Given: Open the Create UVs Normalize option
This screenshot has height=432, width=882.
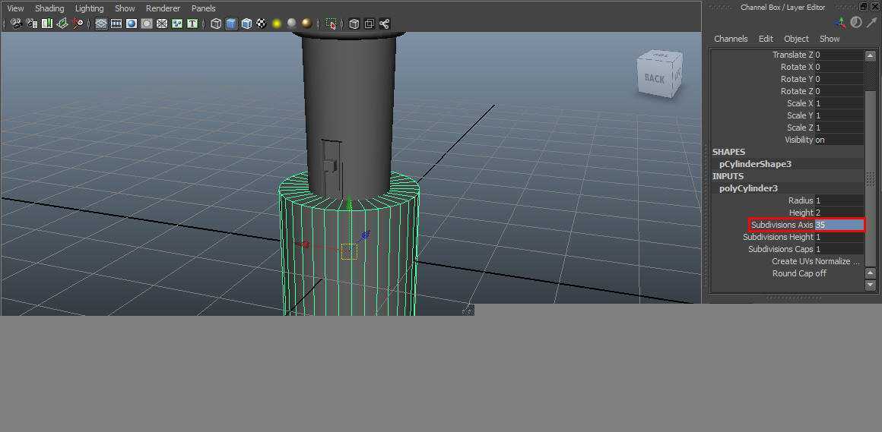Looking at the screenshot, I should point(816,261).
